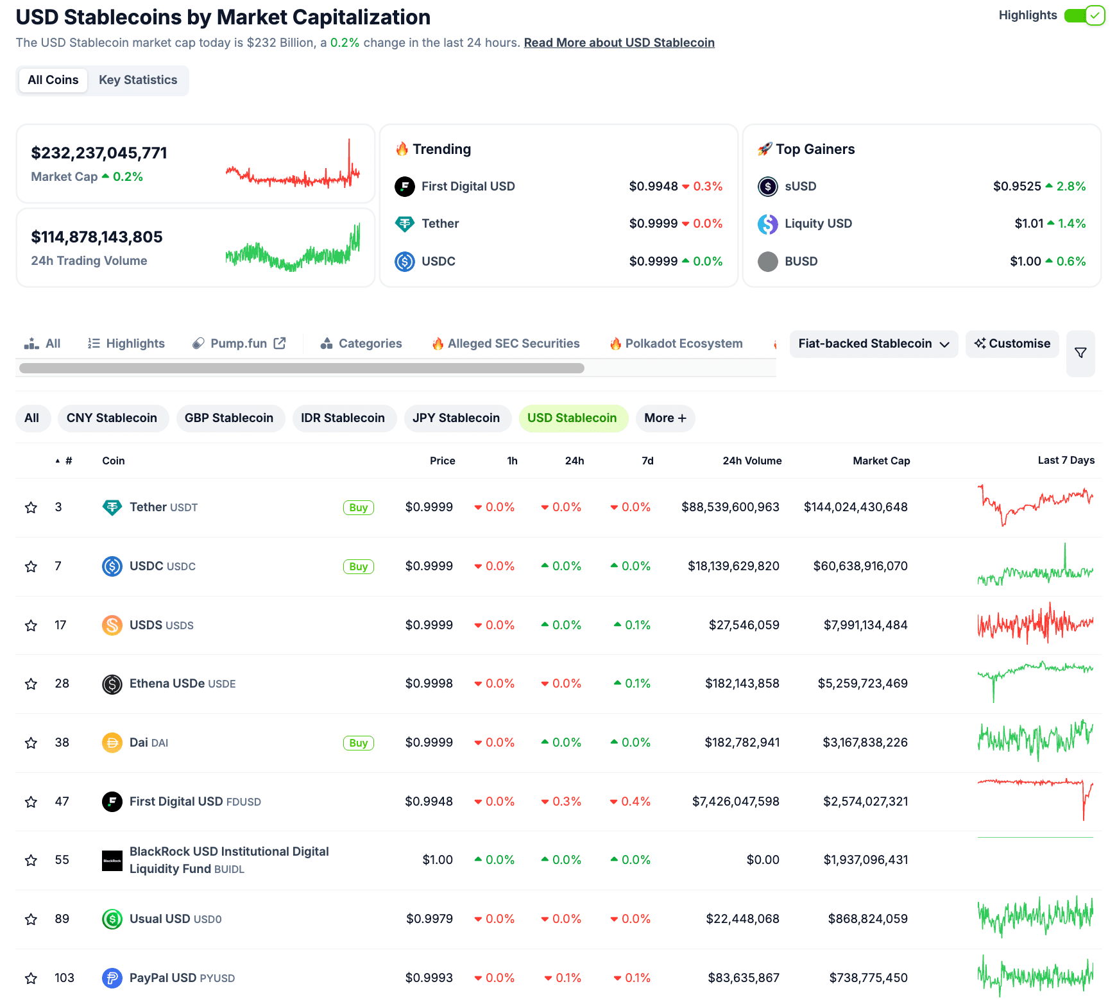Image resolution: width=1117 pixels, height=1000 pixels.
Task: Click the USDS coin logo
Action: pyautogui.click(x=112, y=625)
